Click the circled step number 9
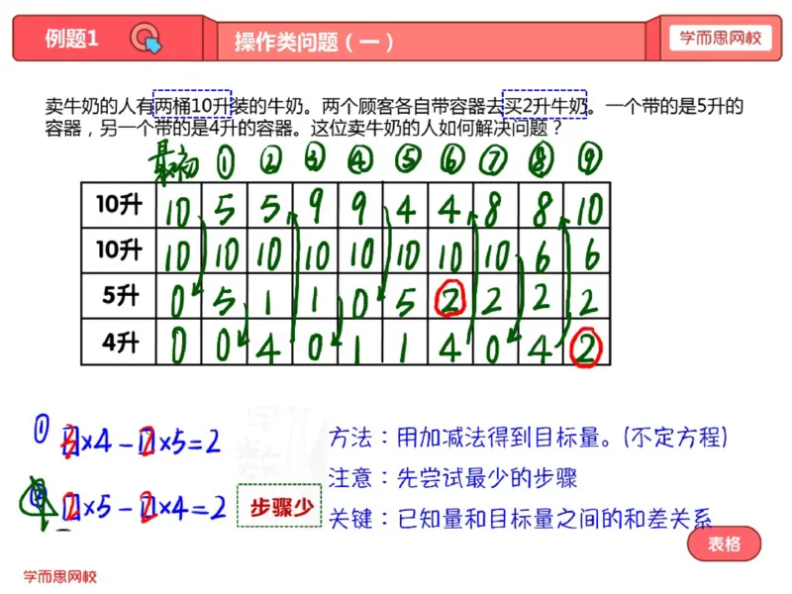The height and width of the screenshot is (594, 792). coord(590,158)
